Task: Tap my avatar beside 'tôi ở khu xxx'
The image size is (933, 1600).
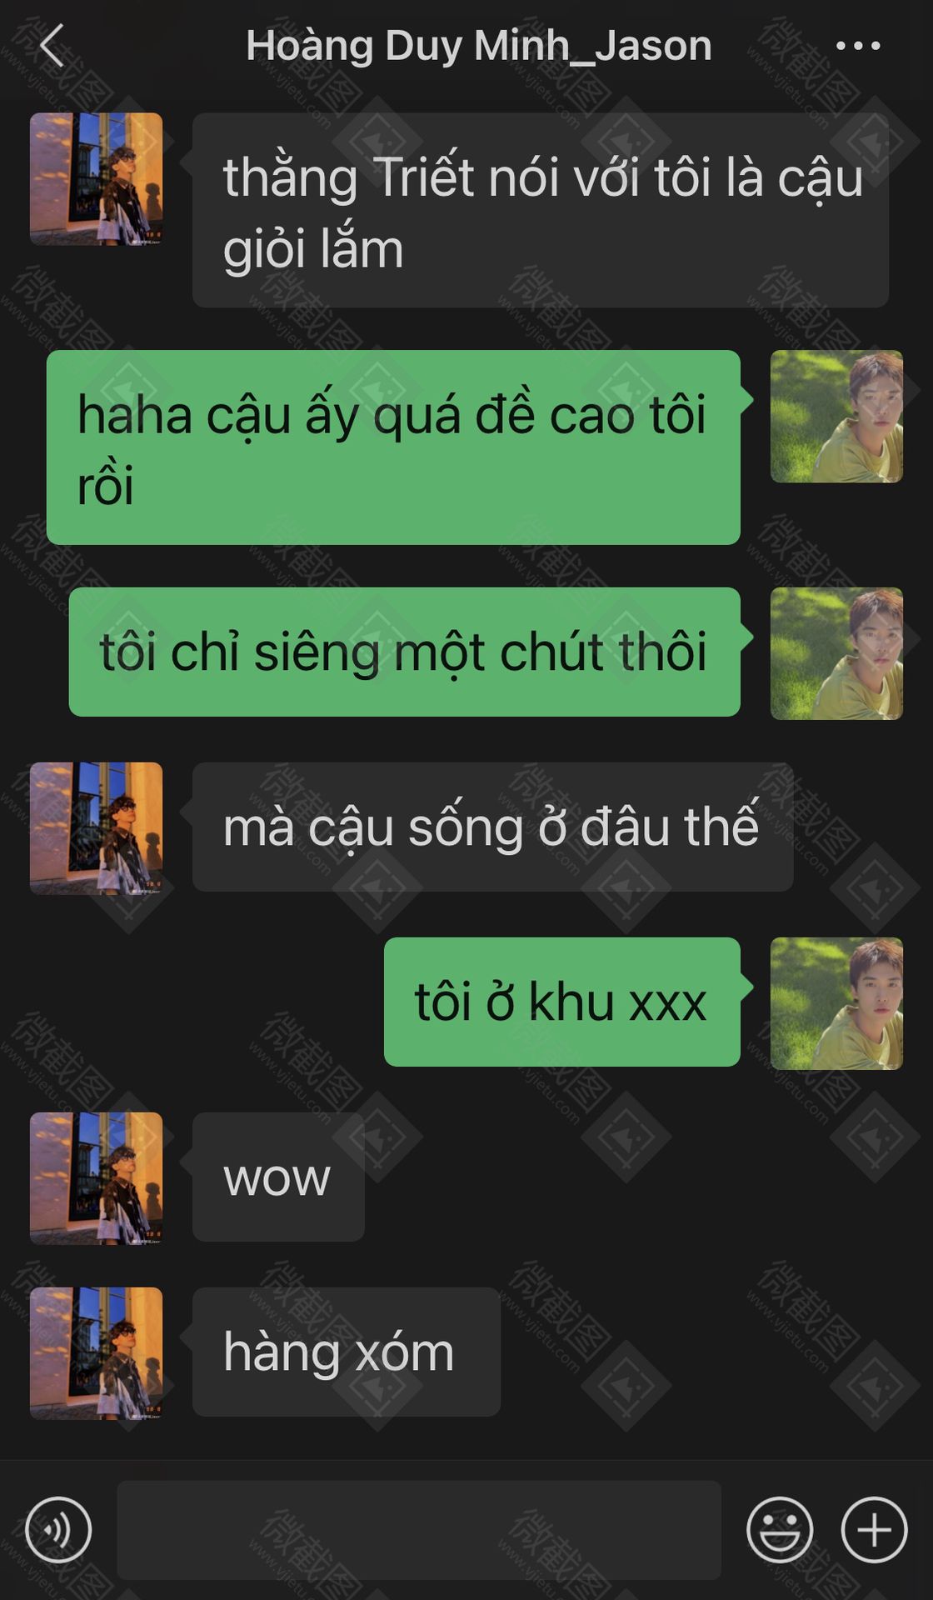Action: coord(836,1003)
